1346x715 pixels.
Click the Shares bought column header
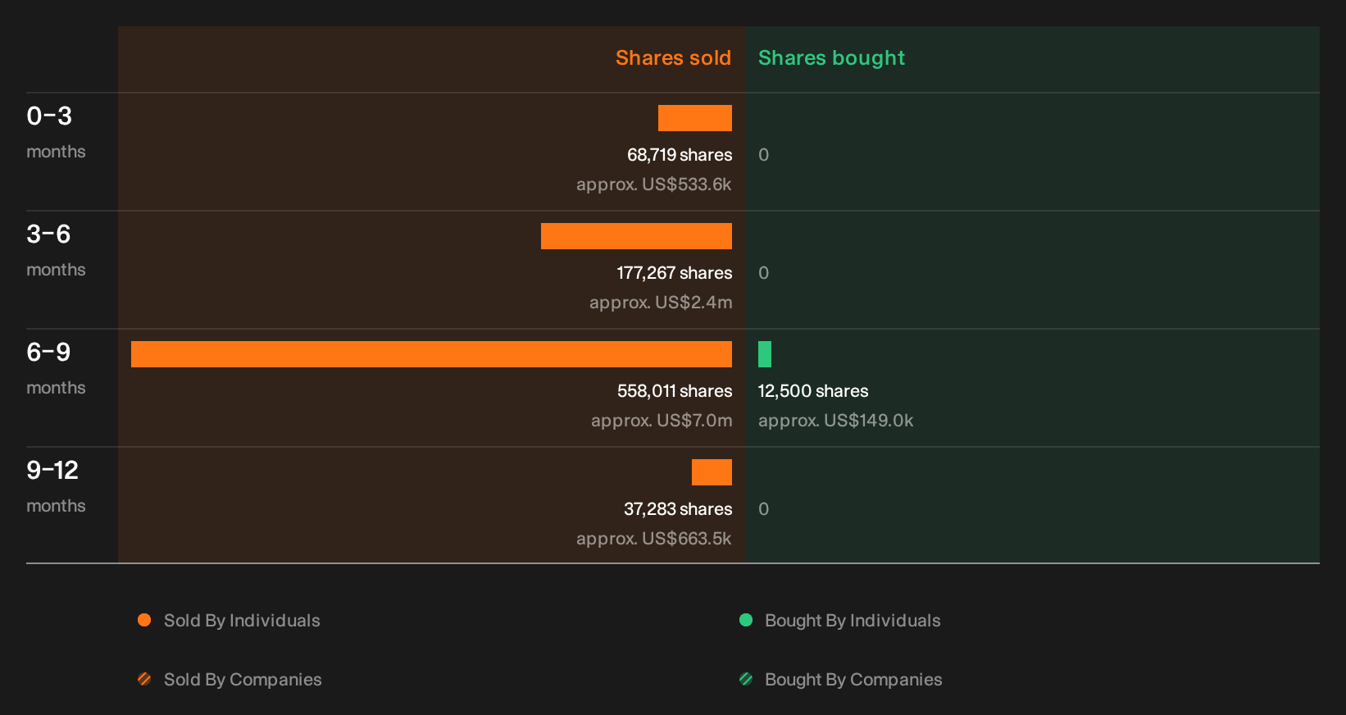coord(831,58)
